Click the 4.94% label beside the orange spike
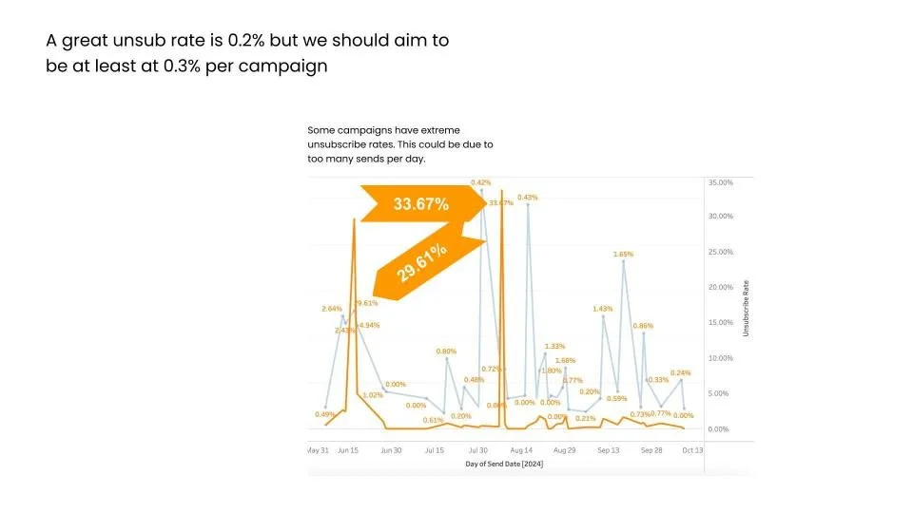This screenshot has width=913, height=513. pos(369,325)
